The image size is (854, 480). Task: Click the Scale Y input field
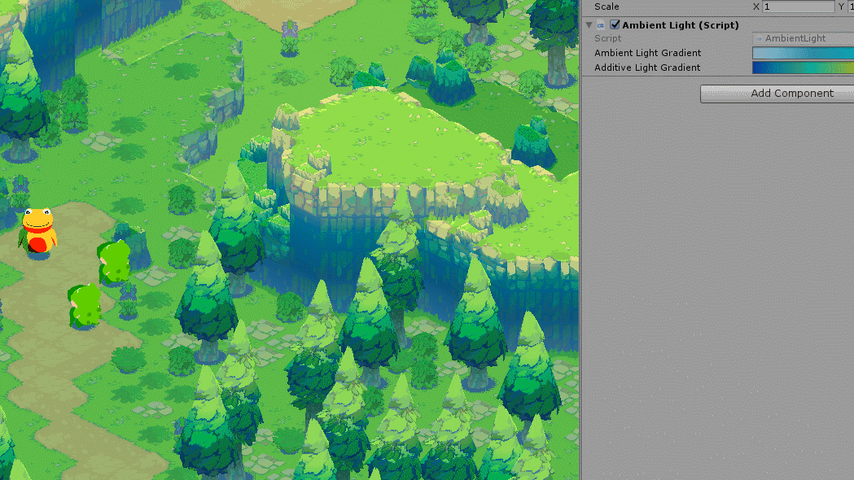click(x=851, y=7)
